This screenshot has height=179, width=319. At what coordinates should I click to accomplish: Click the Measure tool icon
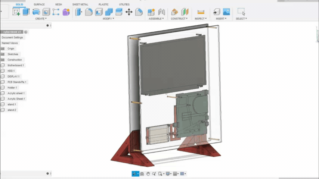point(201,12)
